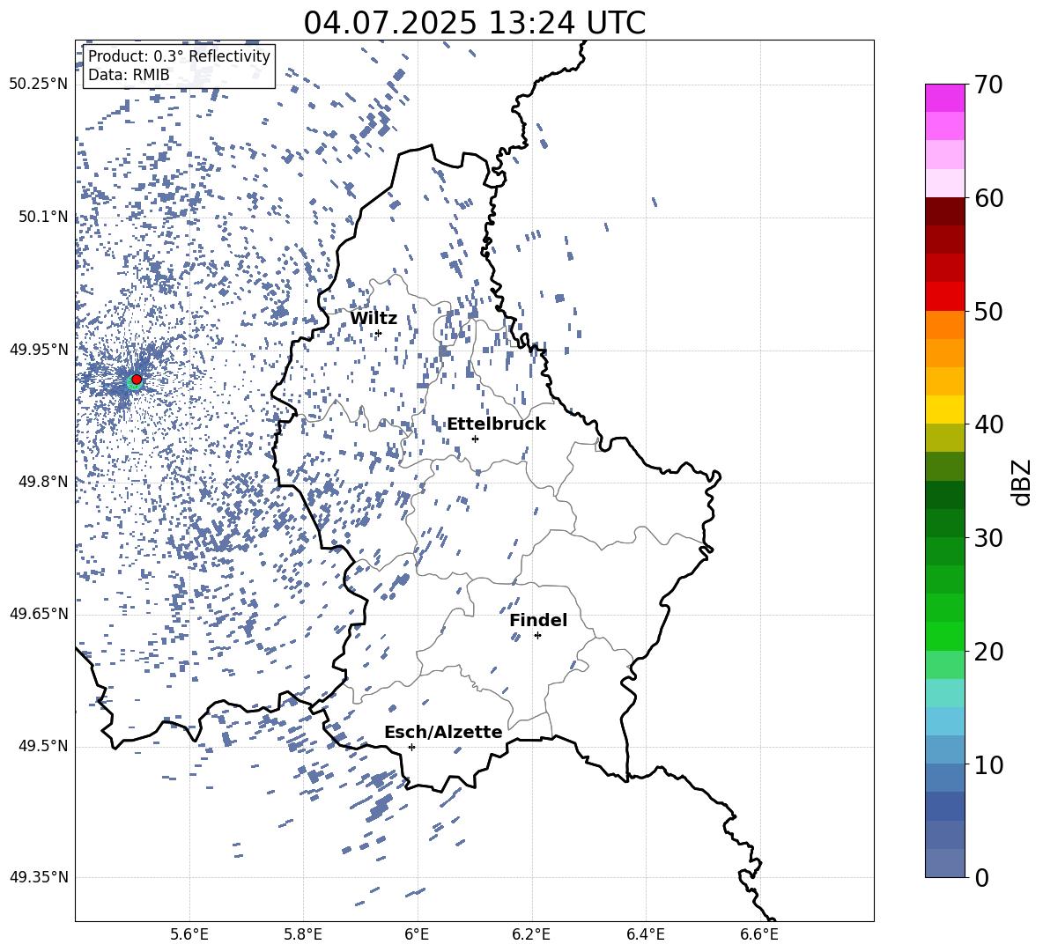Click the 5.8°E longitude label
This screenshot has height=952, width=1043.
303,934
